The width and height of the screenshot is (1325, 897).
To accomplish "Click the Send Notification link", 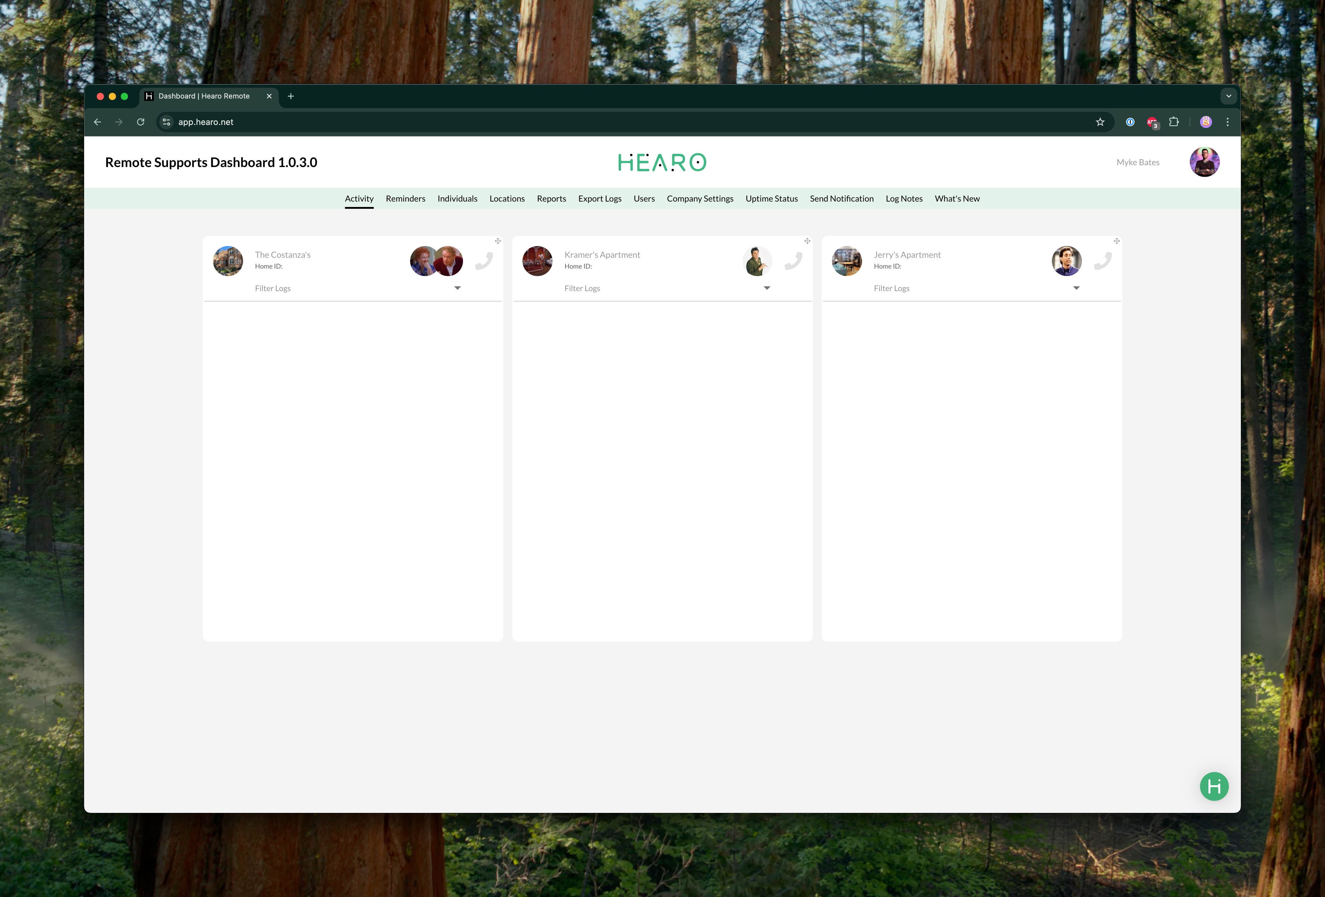I will coord(842,199).
